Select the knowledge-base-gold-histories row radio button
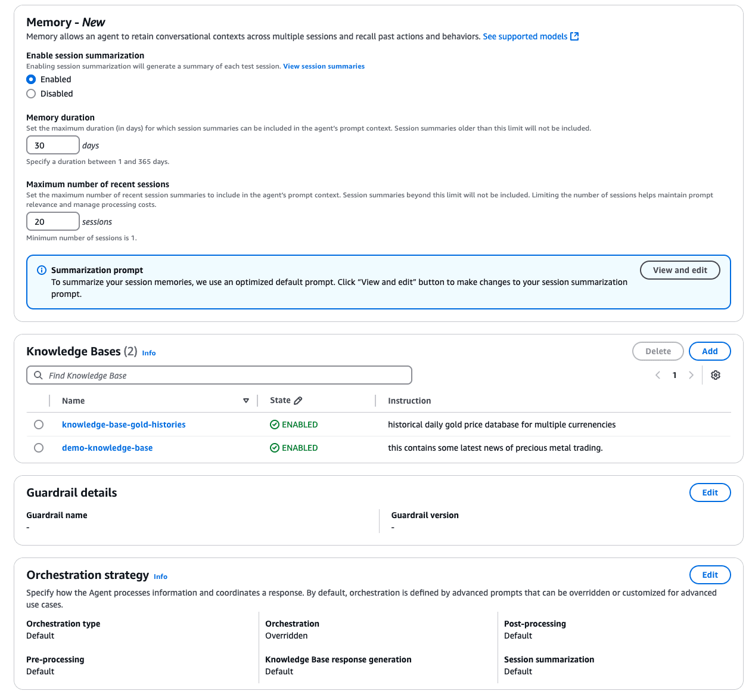 (39, 425)
